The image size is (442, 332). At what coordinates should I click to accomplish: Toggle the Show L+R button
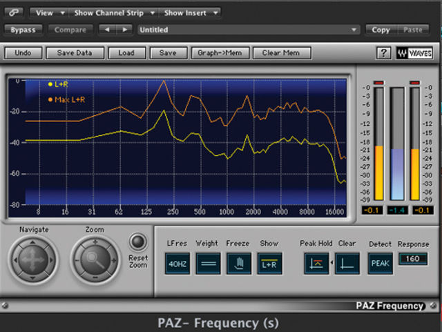click(269, 264)
